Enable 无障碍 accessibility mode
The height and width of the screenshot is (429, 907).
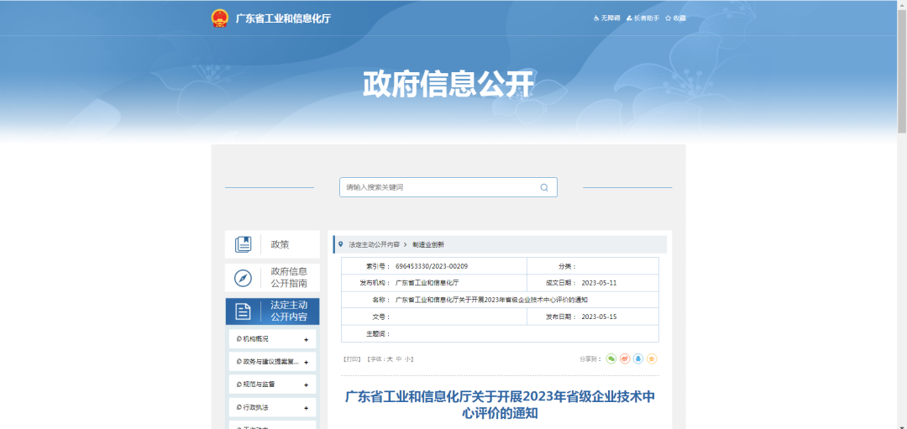[x=607, y=18]
